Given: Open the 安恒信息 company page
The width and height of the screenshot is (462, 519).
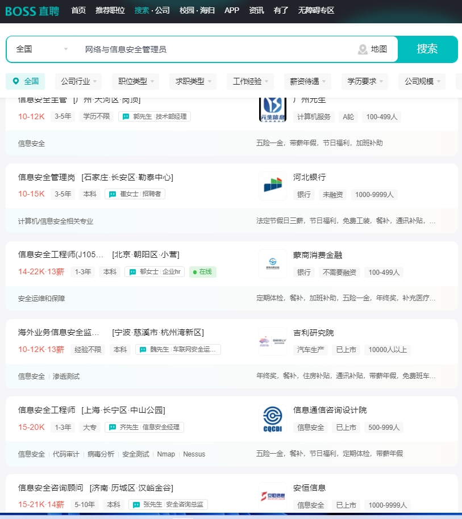Looking at the screenshot, I should point(309,488).
